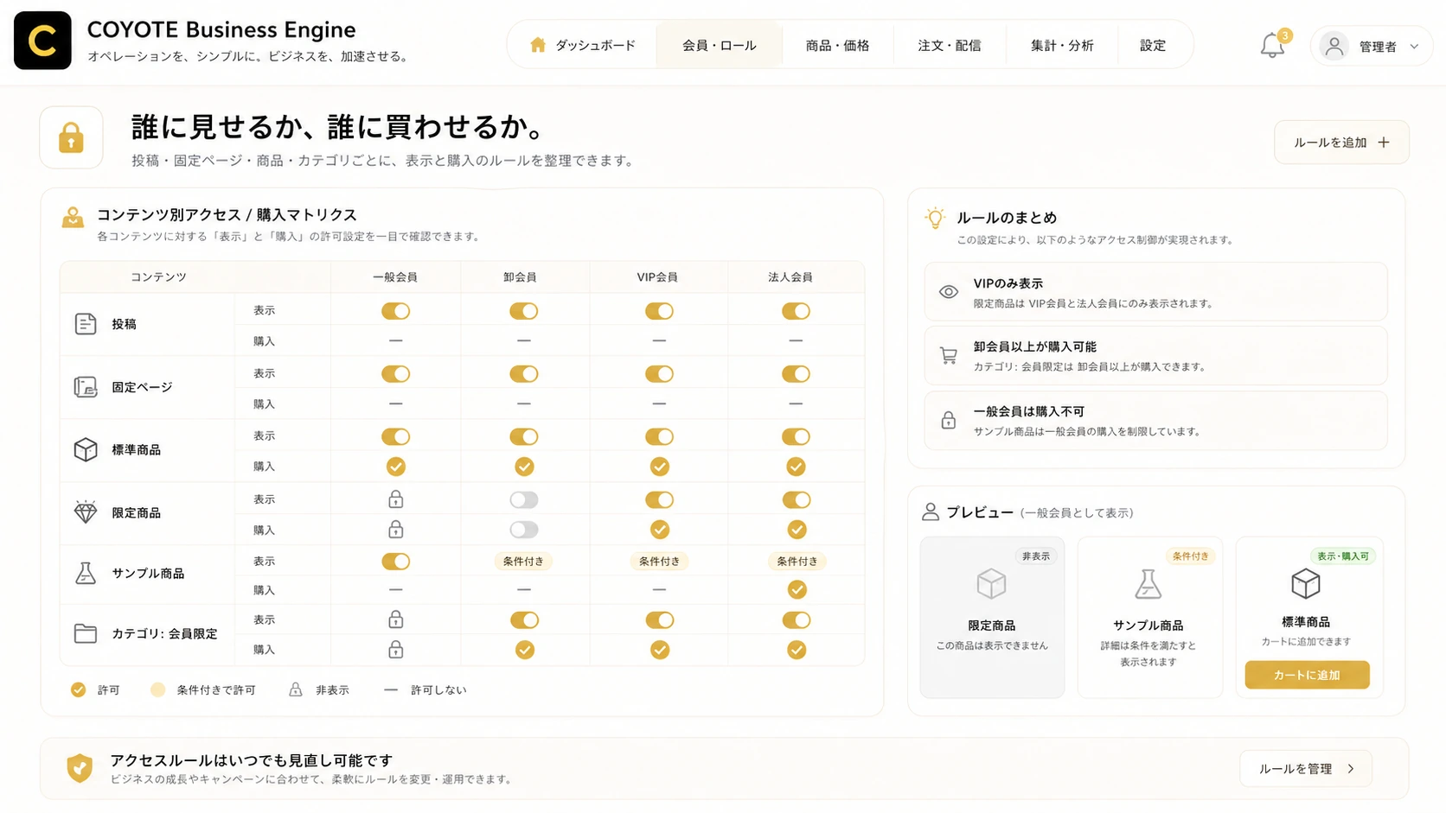Click 限定商品 購入 lock for 一般会員
Image resolution: width=1446 pixels, height=813 pixels.
coord(396,529)
